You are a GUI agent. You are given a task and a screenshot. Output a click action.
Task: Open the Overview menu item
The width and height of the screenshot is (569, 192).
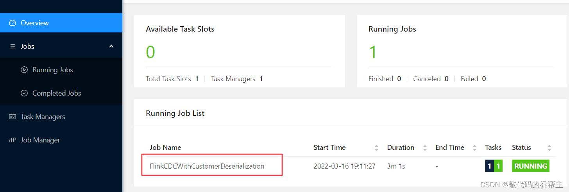tap(61, 23)
